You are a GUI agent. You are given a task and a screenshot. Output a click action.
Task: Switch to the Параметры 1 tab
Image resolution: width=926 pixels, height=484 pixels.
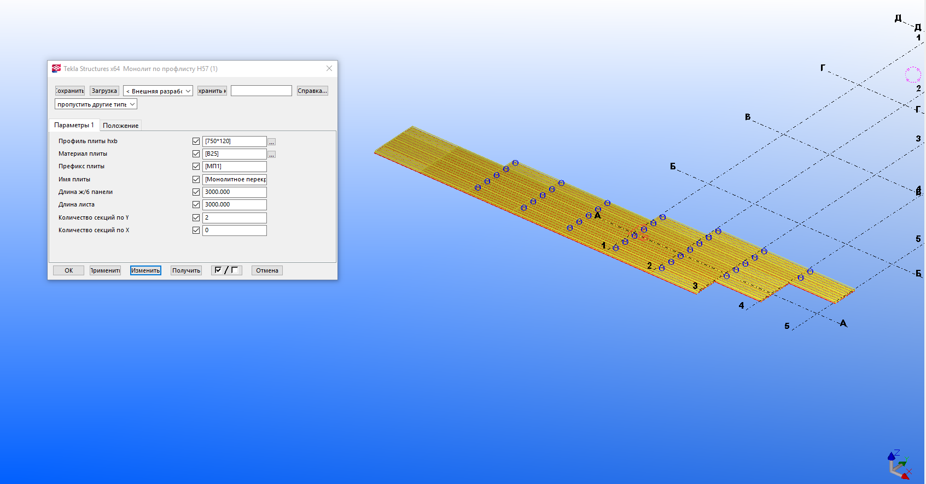(74, 125)
